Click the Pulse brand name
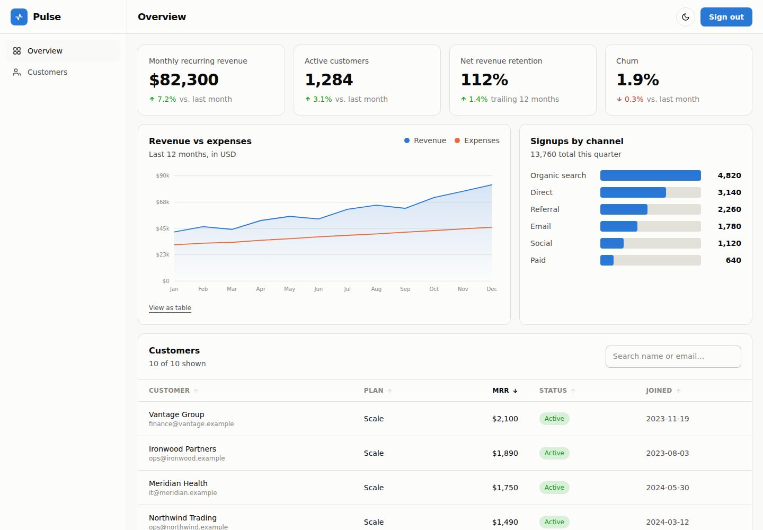 point(47,17)
